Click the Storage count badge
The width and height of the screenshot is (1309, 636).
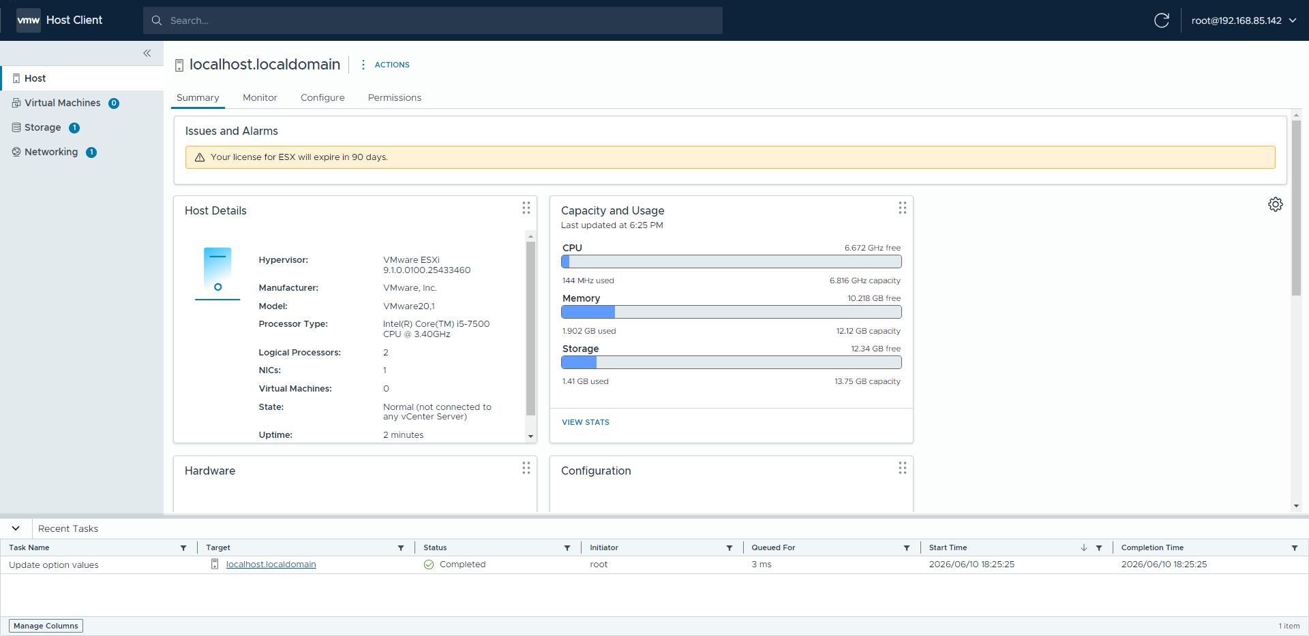point(74,128)
